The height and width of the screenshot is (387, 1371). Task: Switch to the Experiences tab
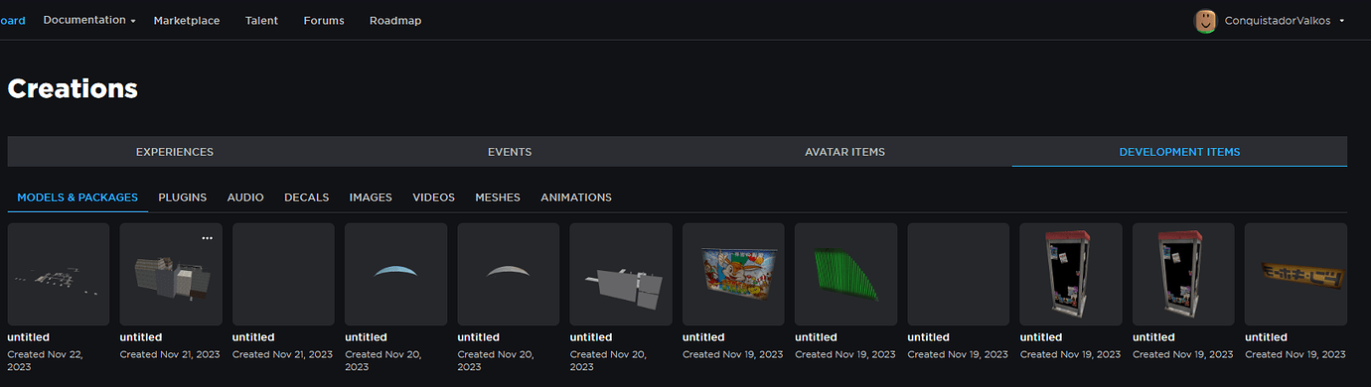[x=175, y=152]
